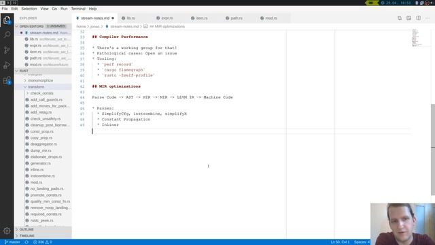Click the unsaved dot on stream-notes.md tab
435x245 pixels.
(x=113, y=18)
